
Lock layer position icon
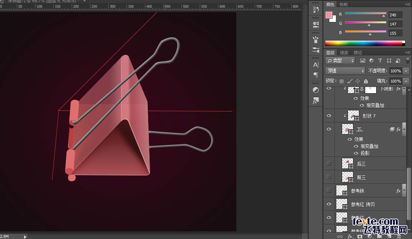coord(357,81)
